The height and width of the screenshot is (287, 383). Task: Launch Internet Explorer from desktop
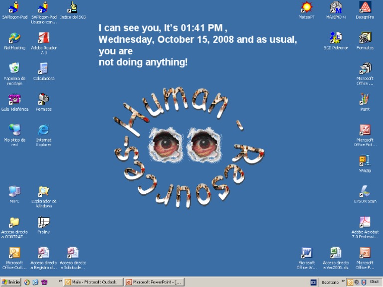pos(44,135)
